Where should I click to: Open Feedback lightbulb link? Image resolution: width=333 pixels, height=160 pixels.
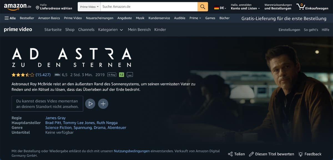(x=310, y=154)
